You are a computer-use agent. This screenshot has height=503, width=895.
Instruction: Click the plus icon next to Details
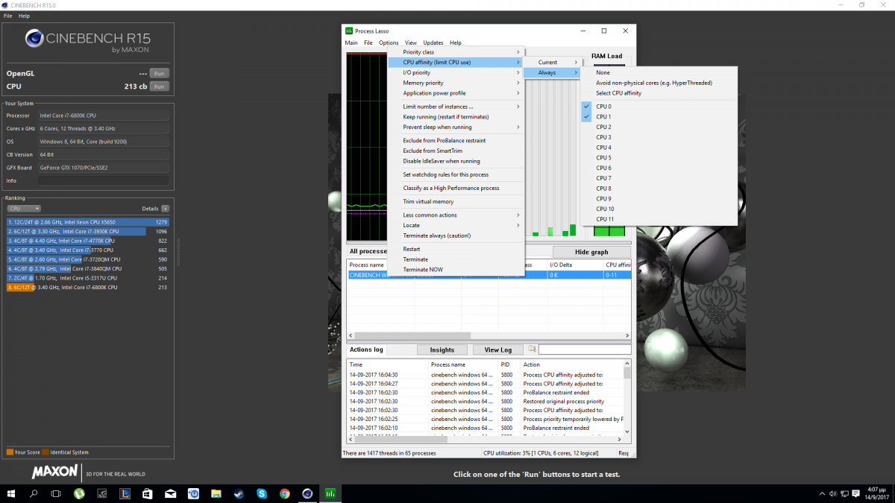[165, 209]
